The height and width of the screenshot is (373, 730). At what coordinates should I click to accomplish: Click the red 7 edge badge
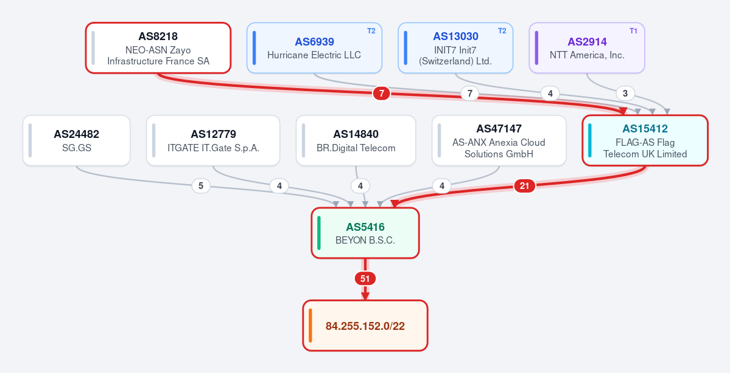pos(381,94)
